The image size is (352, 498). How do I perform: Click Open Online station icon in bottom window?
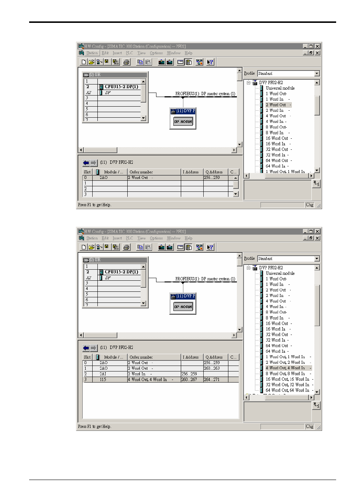point(99,247)
